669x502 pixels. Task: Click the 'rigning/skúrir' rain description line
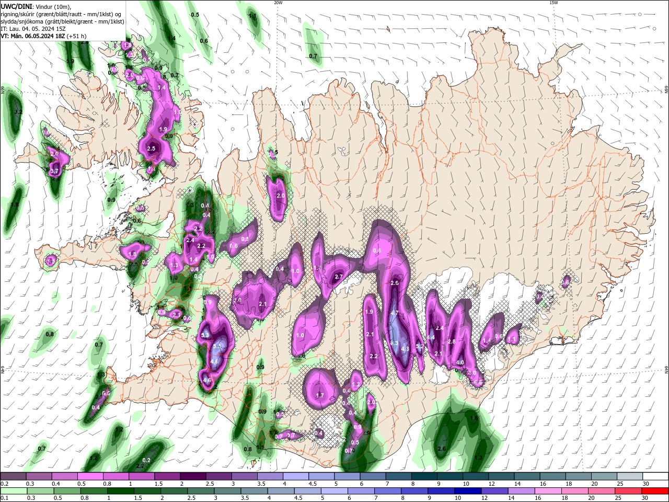(61, 14)
